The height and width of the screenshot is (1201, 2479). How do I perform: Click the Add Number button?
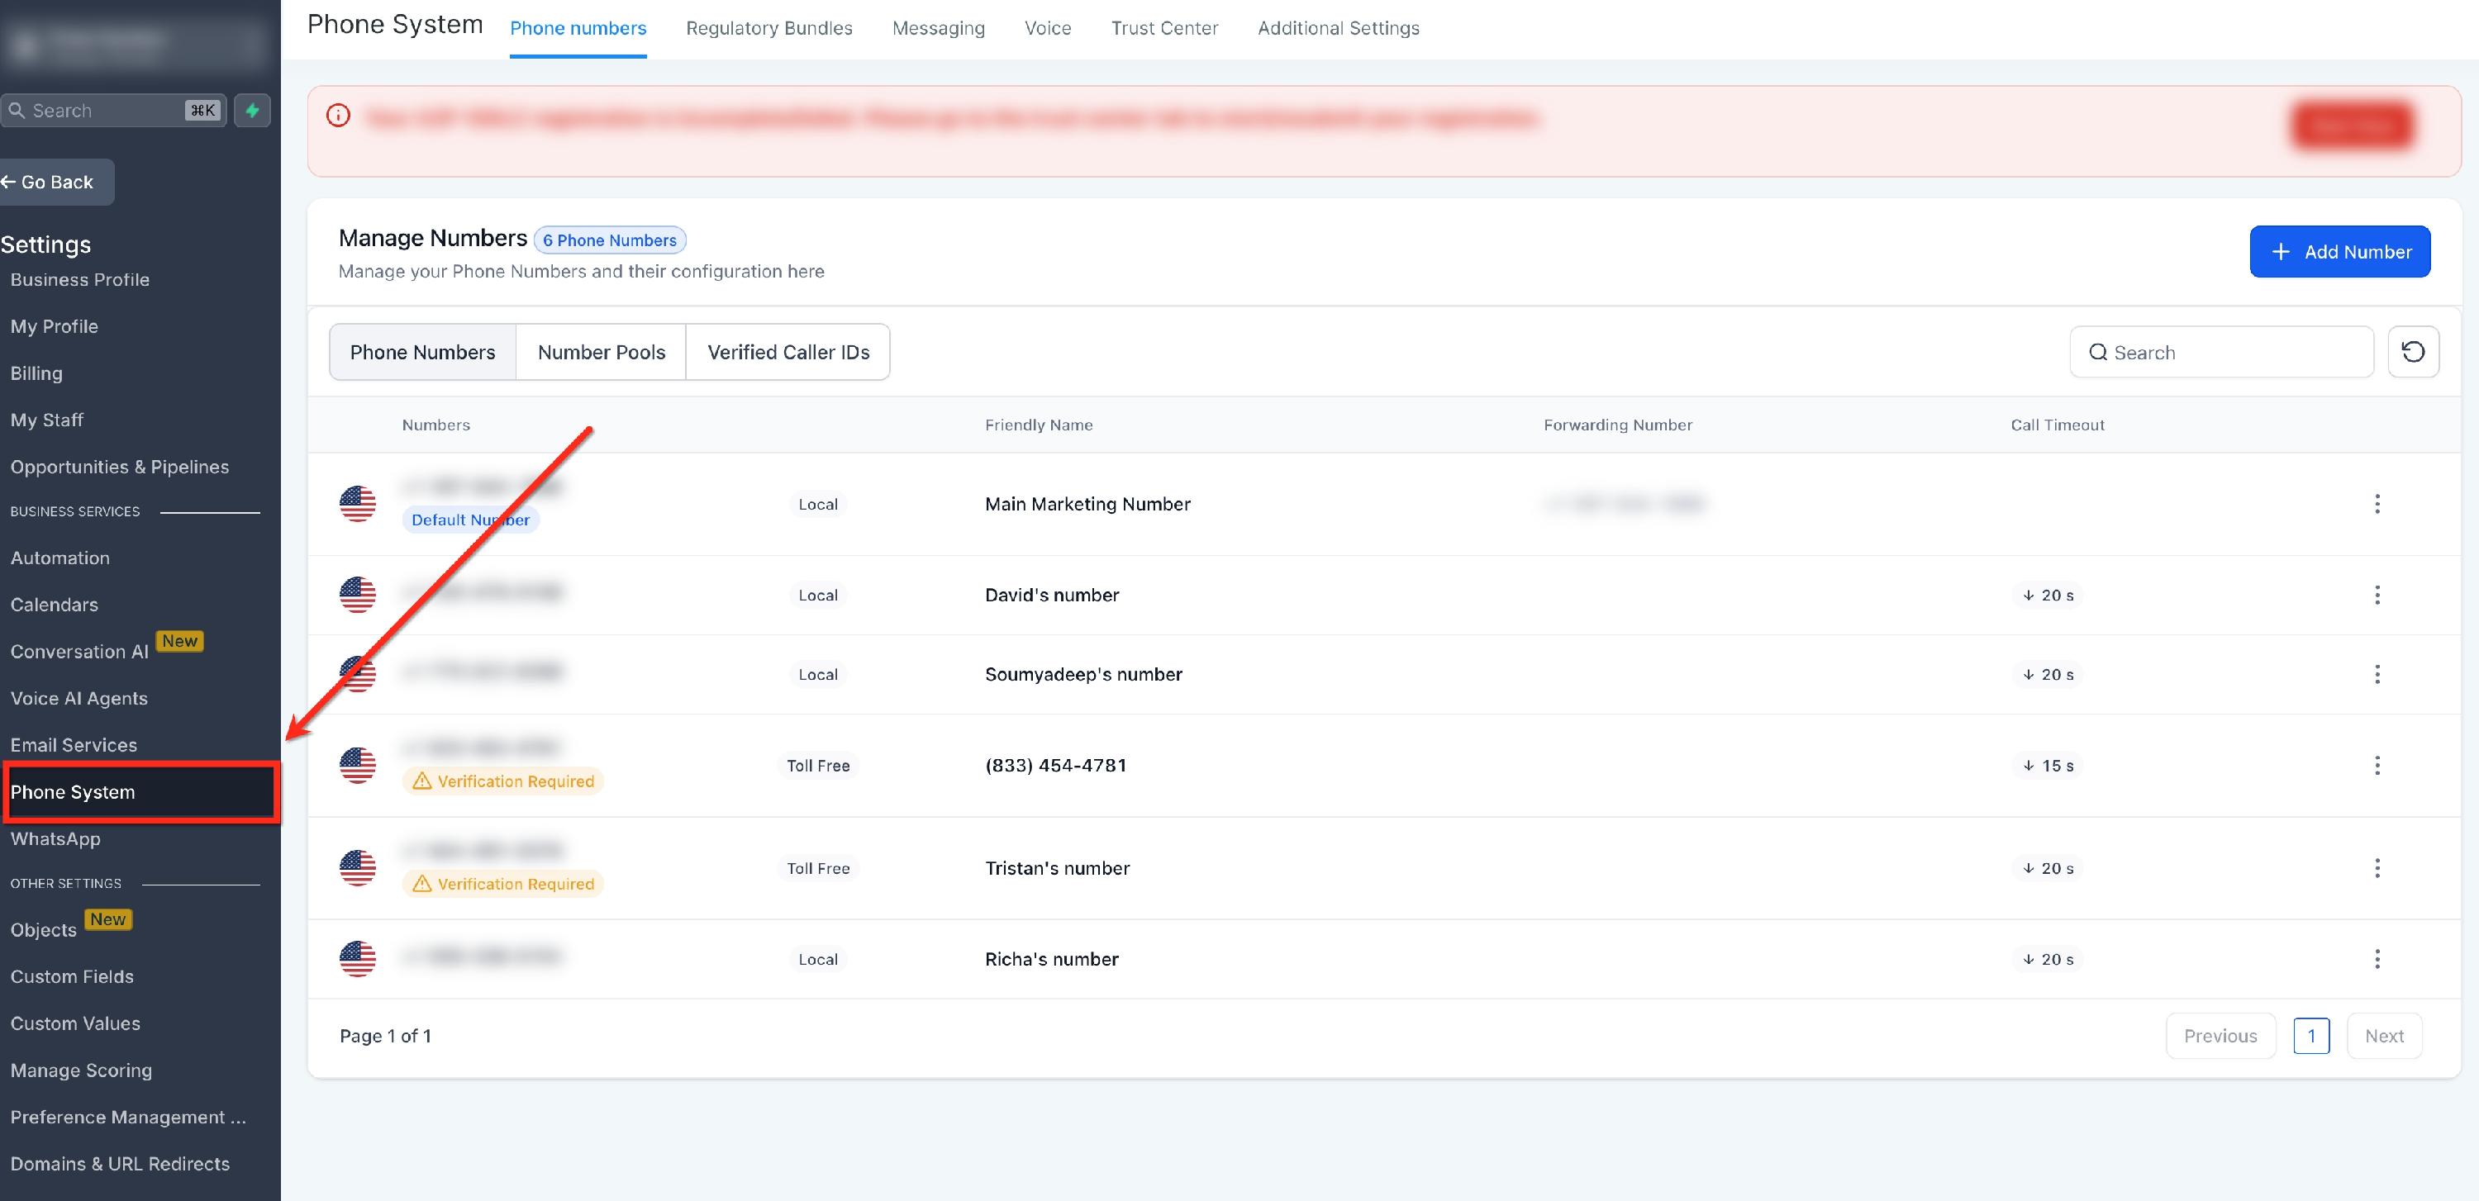tap(2339, 252)
